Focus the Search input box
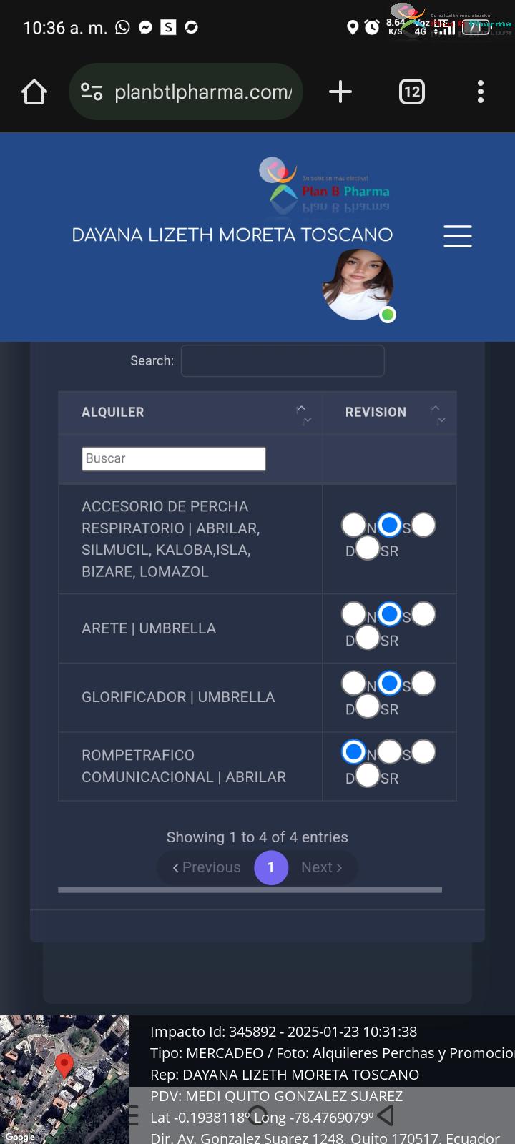Viewport: 515px width, 1144px height. coord(283,360)
